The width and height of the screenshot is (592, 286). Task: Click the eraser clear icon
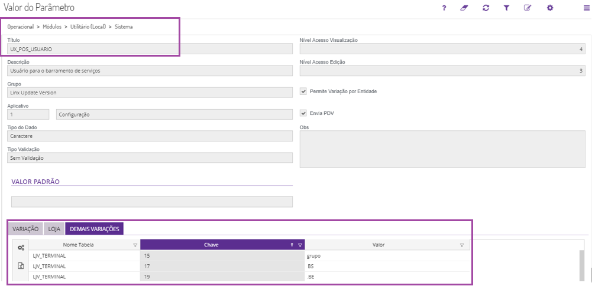[465, 8]
